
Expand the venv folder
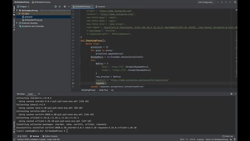point(20,14)
